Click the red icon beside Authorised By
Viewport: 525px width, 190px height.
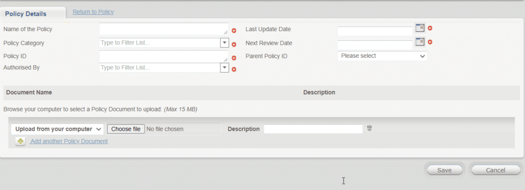(234, 69)
